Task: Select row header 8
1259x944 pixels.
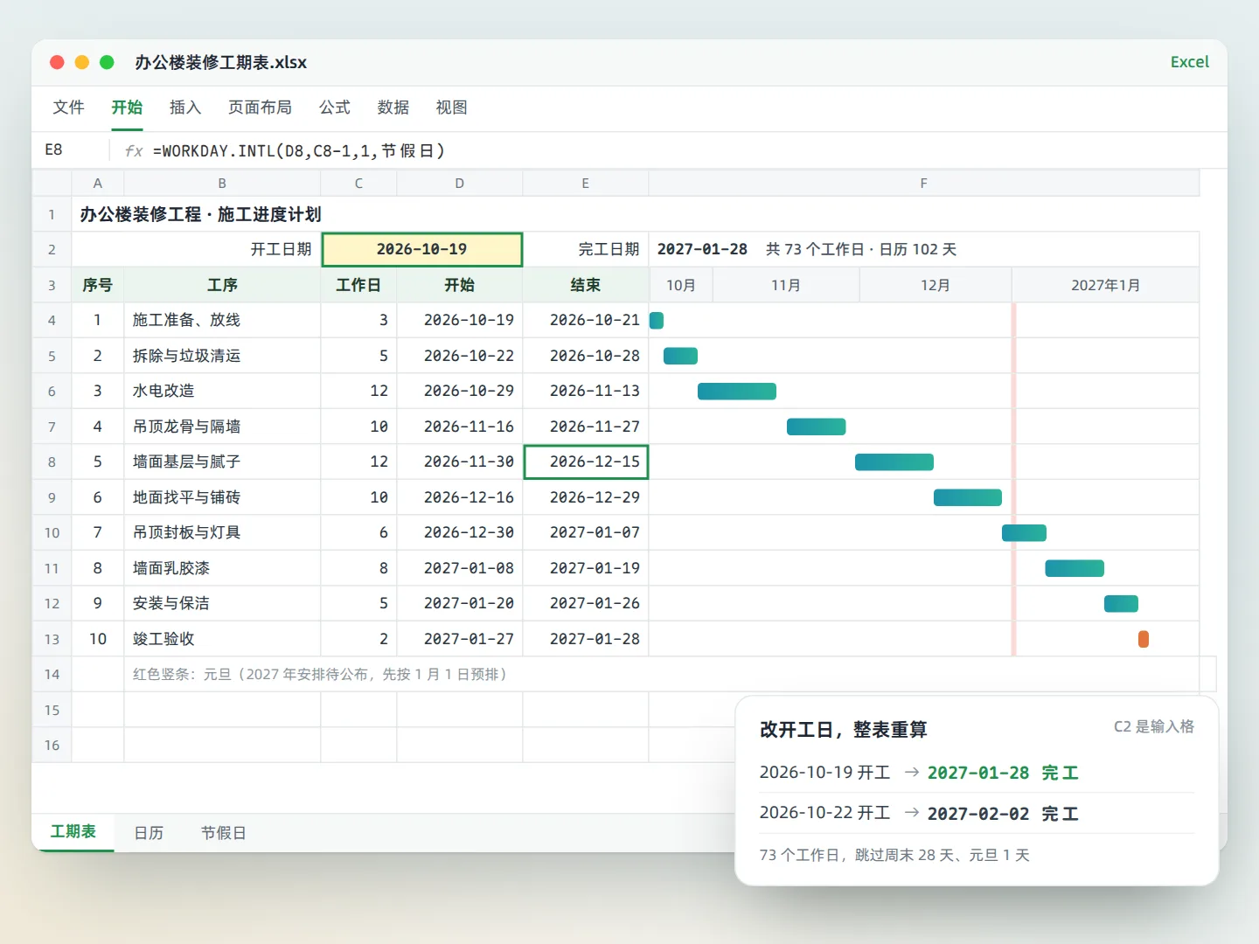Action: [52, 462]
